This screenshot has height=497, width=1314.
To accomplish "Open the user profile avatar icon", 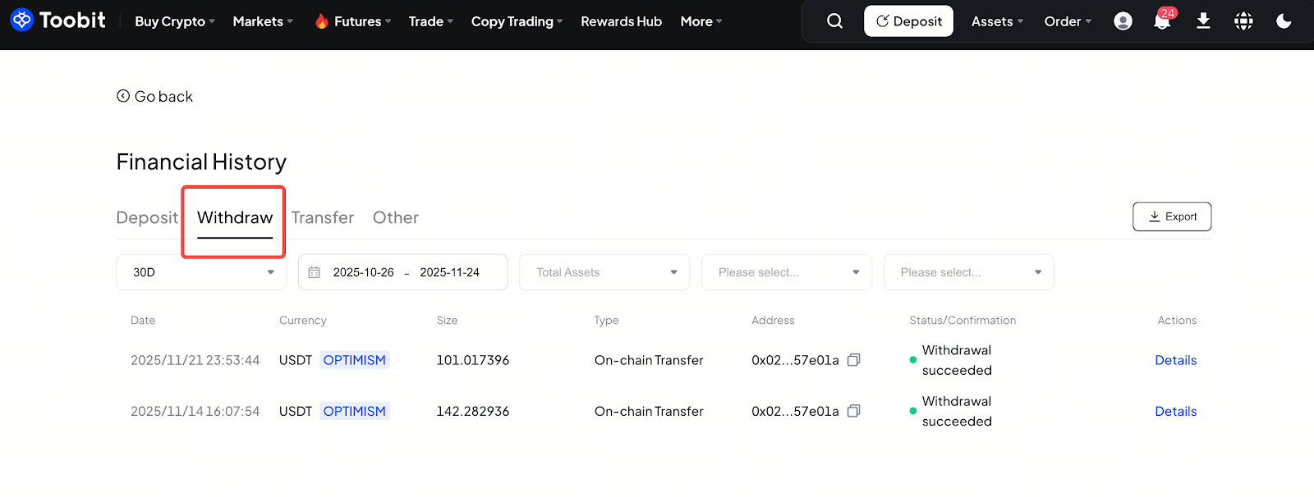I will [1123, 21].
